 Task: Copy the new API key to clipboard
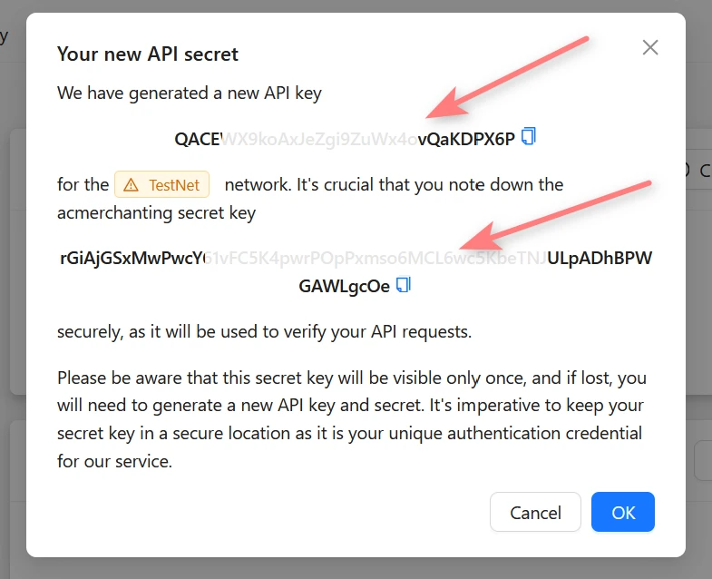[529, 136]
